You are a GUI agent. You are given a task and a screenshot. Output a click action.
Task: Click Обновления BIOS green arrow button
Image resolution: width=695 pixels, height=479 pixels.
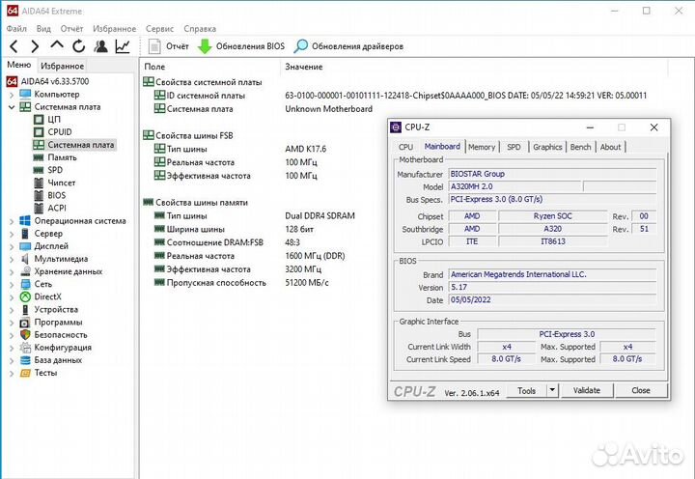[x=240, y=46]
